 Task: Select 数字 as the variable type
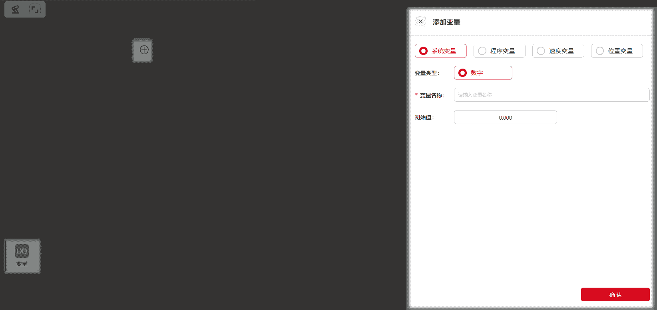point(483,73)
